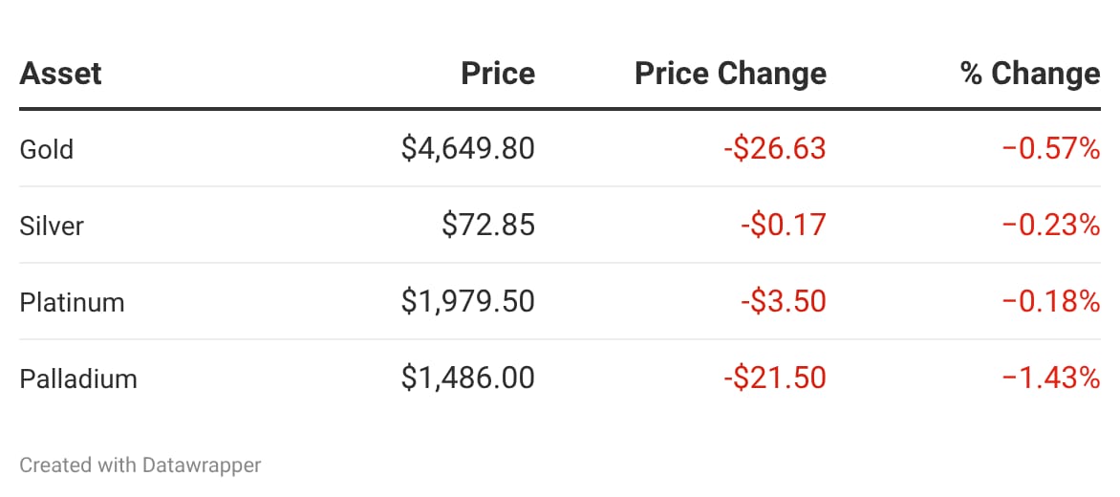
Task: Click the Price column header
Action: (x=498, y=74)
